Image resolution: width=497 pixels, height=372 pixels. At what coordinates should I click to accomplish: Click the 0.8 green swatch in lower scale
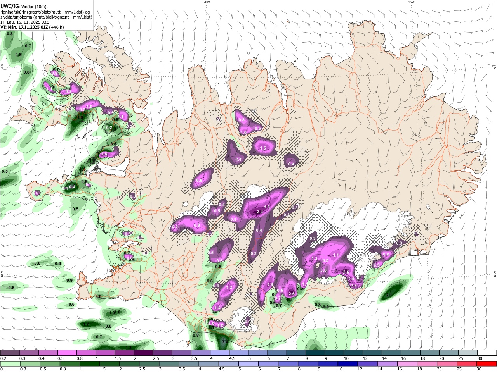pos(69,363)
